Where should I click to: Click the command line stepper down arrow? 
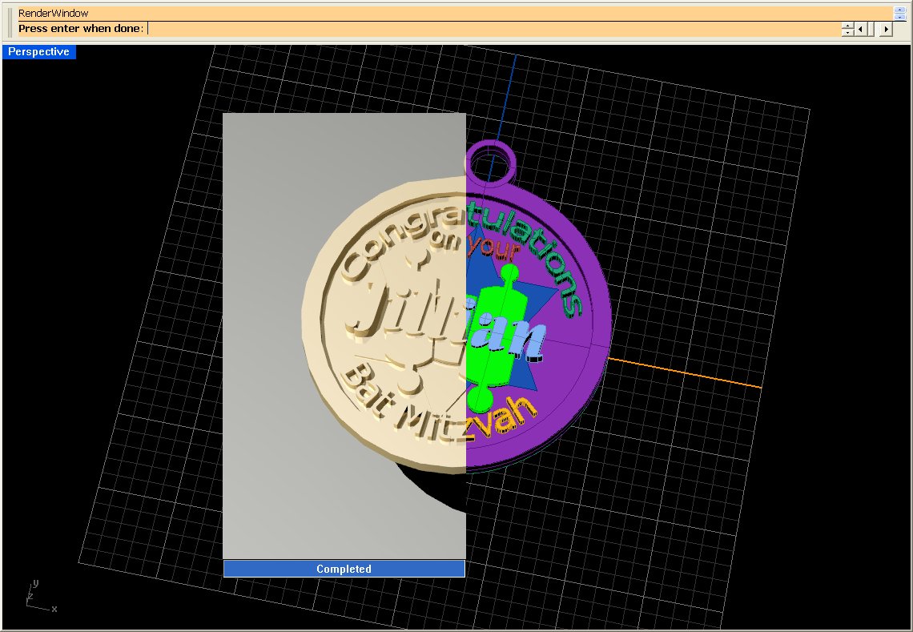(x=847, y=33)
